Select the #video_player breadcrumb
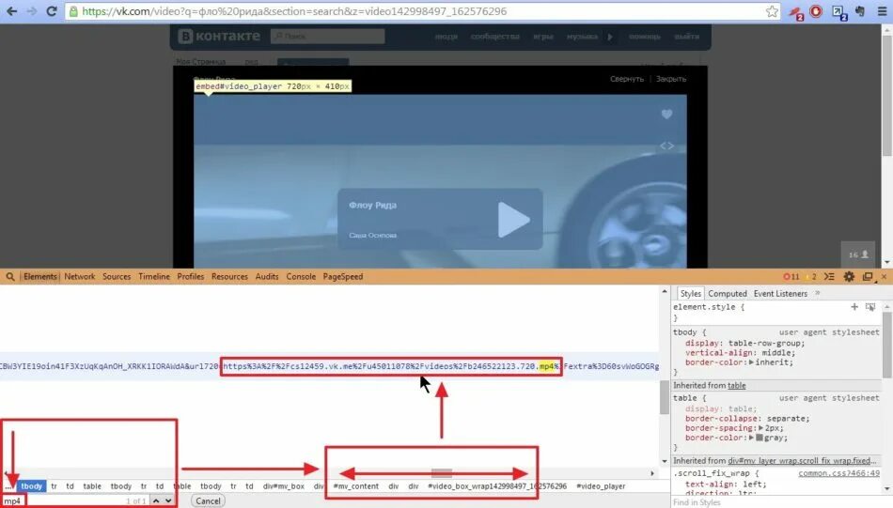 coord(601,486)
